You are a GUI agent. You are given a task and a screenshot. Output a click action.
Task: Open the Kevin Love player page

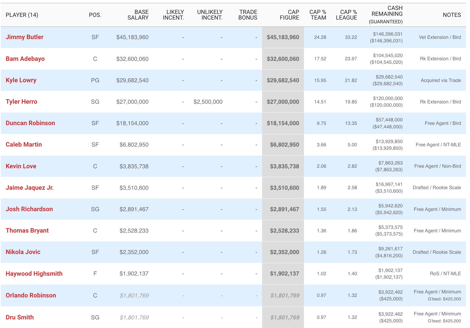click(x=21, y=166)
